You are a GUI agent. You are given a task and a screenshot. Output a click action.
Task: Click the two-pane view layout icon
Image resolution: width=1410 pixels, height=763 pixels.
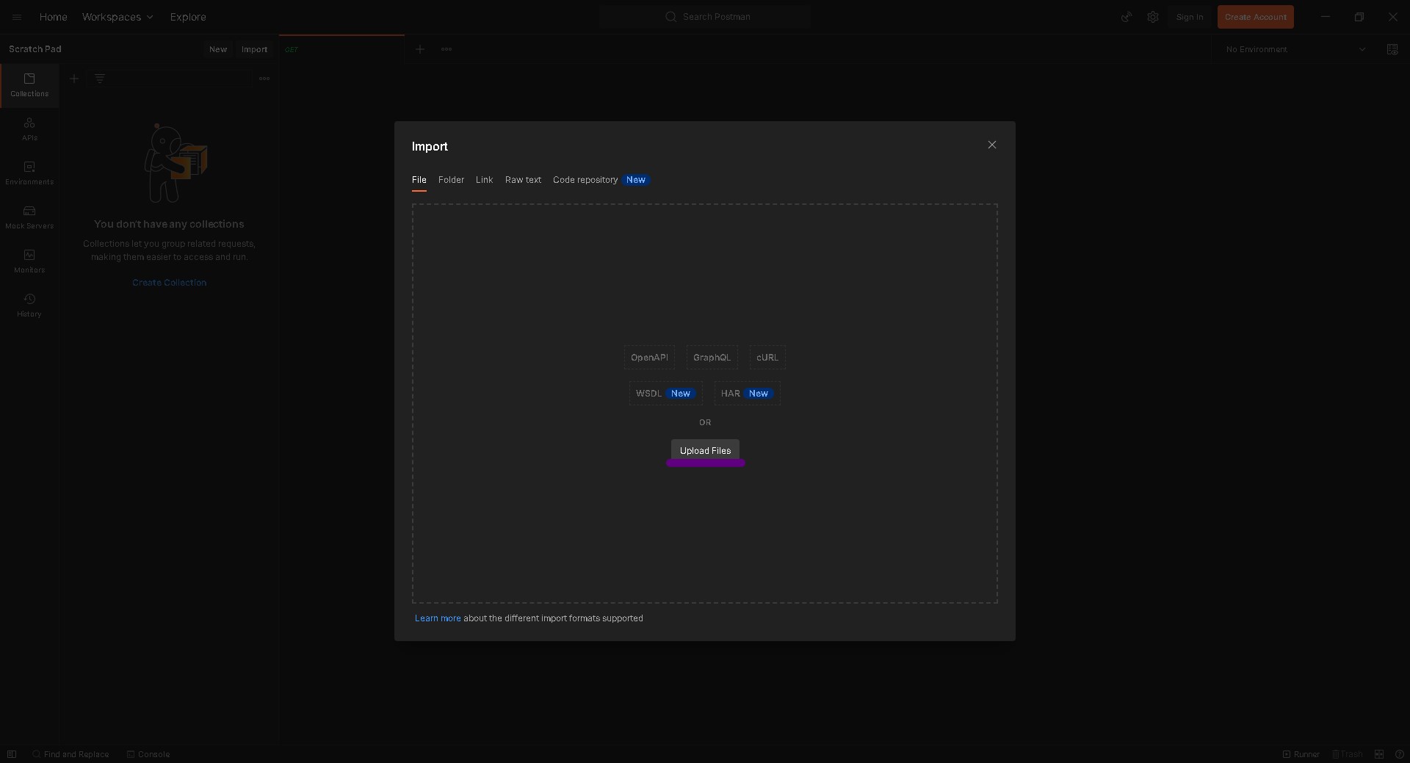[x=1379, y=754]
